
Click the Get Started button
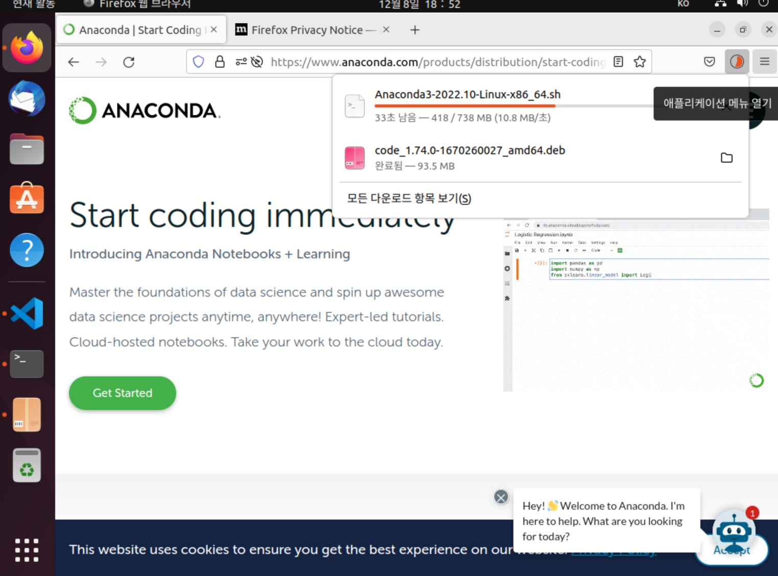click(x=123, y=393)
